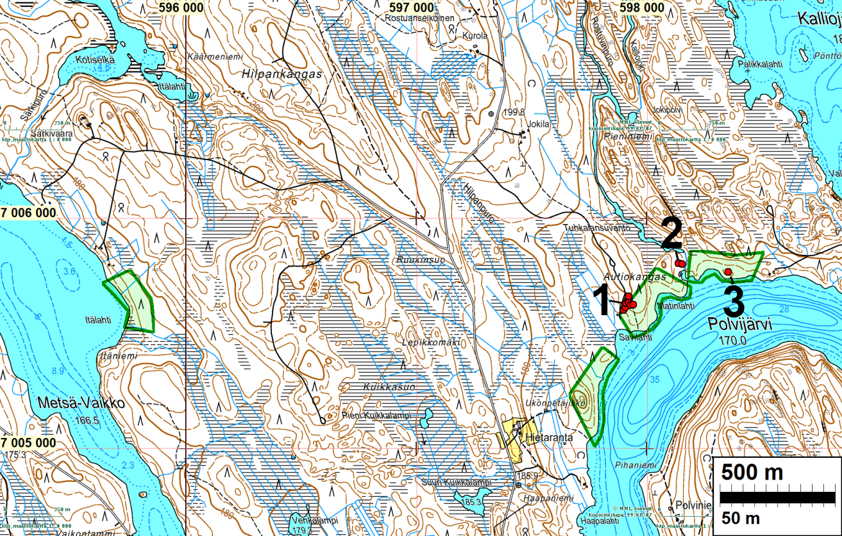Viewport: 842px width, 536px height.
Task: Click the red marker cluster at site 1
Action: tap(627, 304)
